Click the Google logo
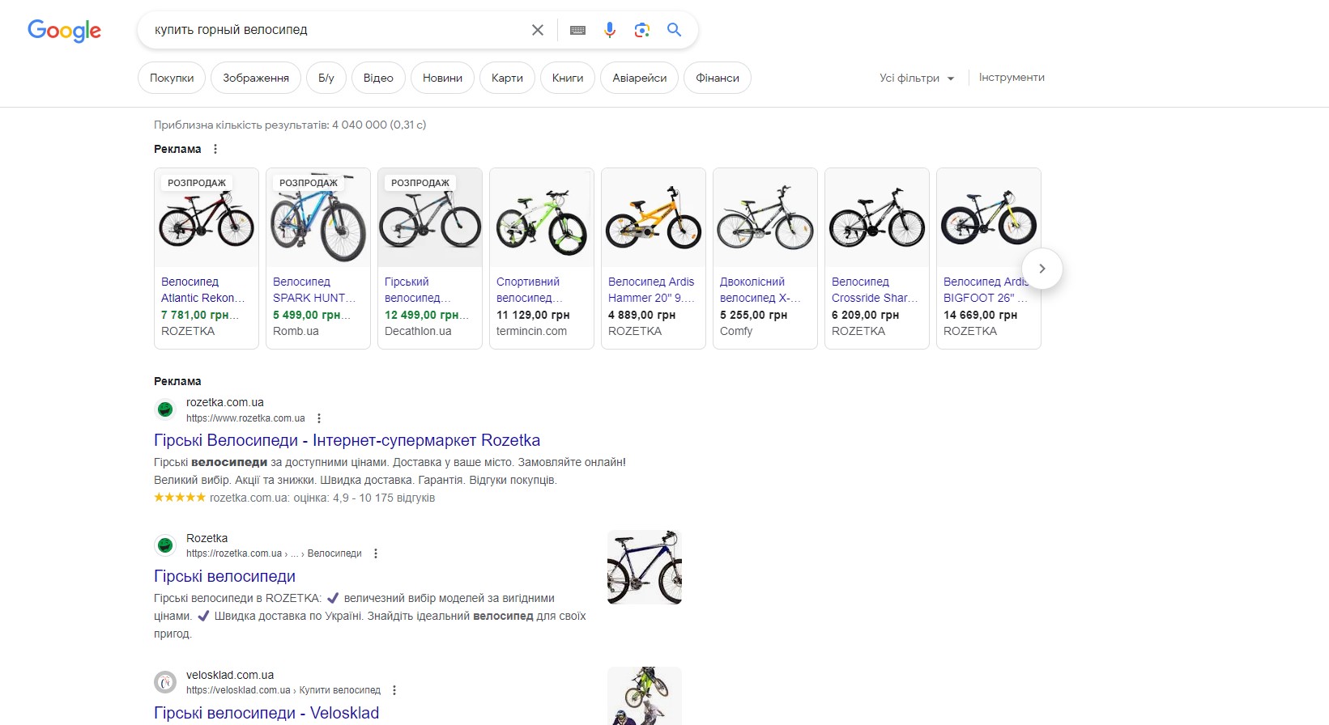Screen dimensions: 1329x725 pos(64,31)
